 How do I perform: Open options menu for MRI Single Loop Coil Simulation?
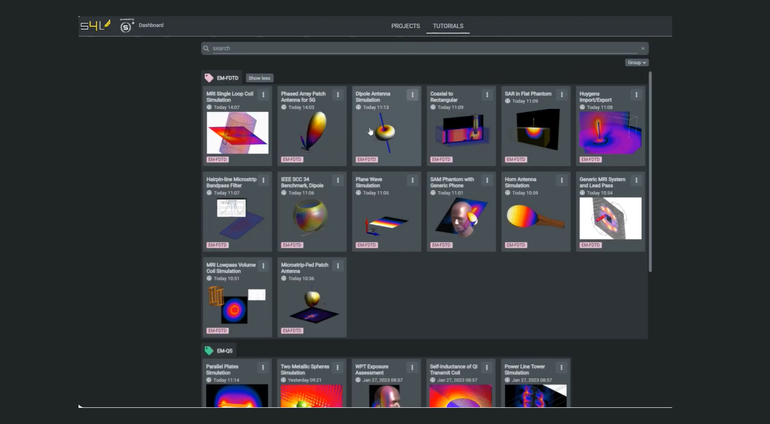coord(263,95)
